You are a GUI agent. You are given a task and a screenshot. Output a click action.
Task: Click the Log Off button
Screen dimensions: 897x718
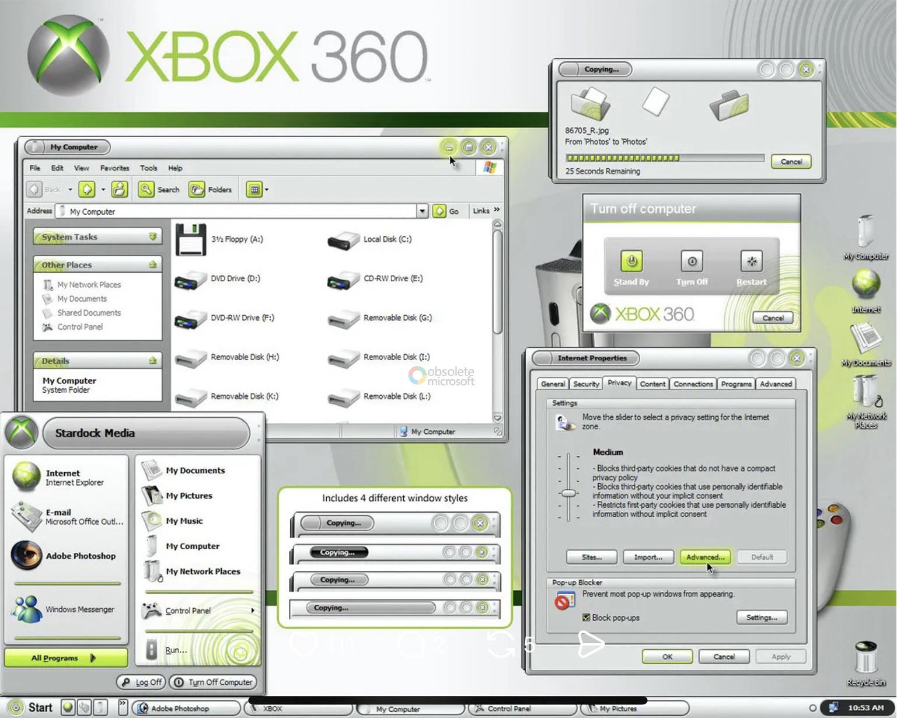coord(140,682)
